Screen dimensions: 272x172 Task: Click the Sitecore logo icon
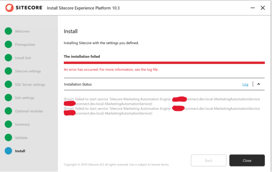click(x=9, y=8)
